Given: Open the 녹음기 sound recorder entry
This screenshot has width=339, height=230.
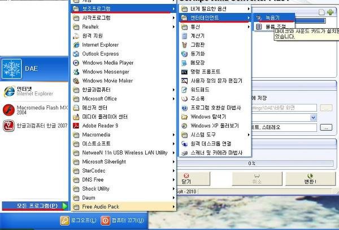Looking at the screenshot, I should [274, 17].
